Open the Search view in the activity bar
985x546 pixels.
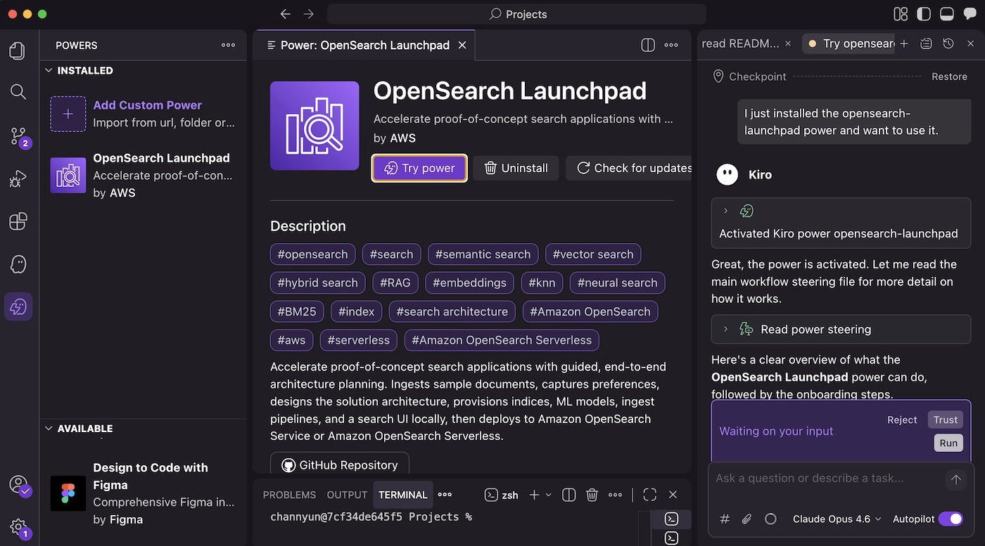(x=18, y=91)
